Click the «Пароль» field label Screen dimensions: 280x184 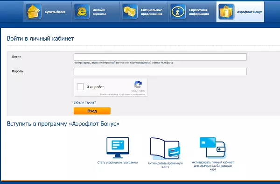pyautogui.click(x=18, y=71)
